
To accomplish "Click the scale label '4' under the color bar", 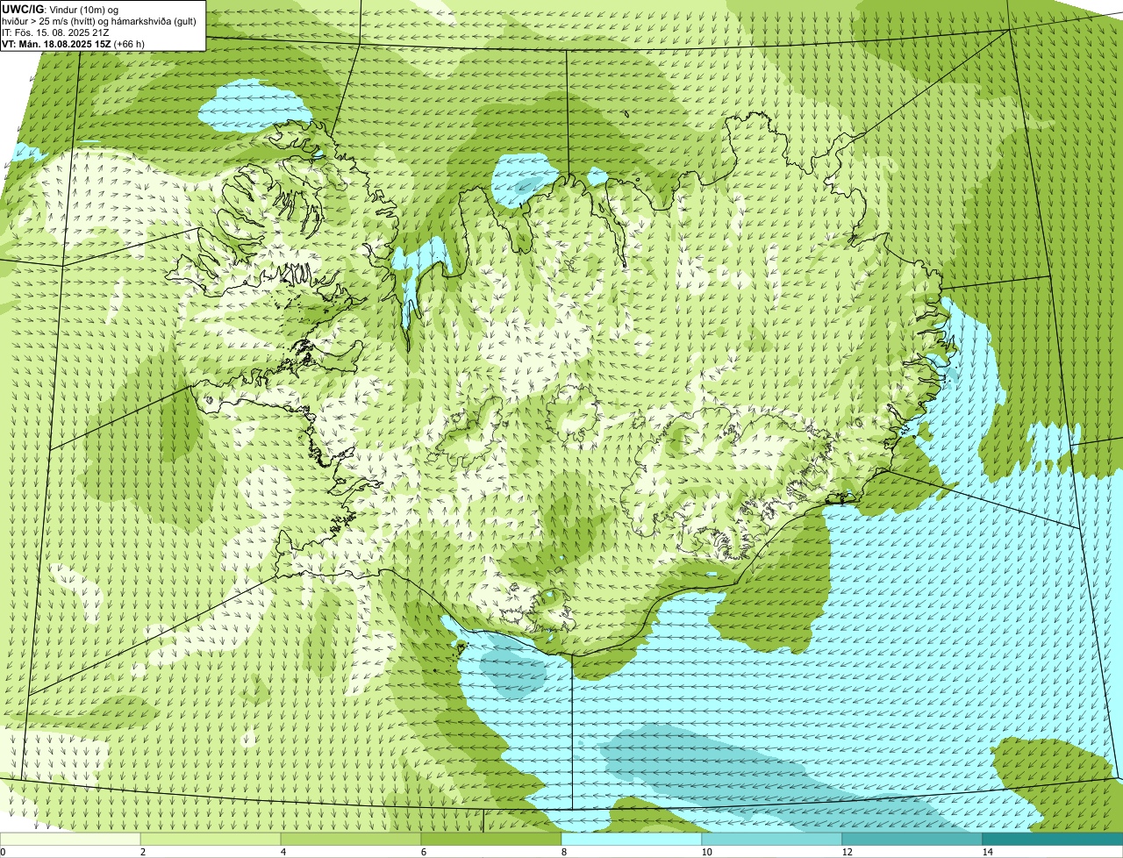I will coord(283,852).
